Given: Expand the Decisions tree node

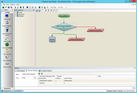Looking at the screenshot, I should tap(15, 14).
